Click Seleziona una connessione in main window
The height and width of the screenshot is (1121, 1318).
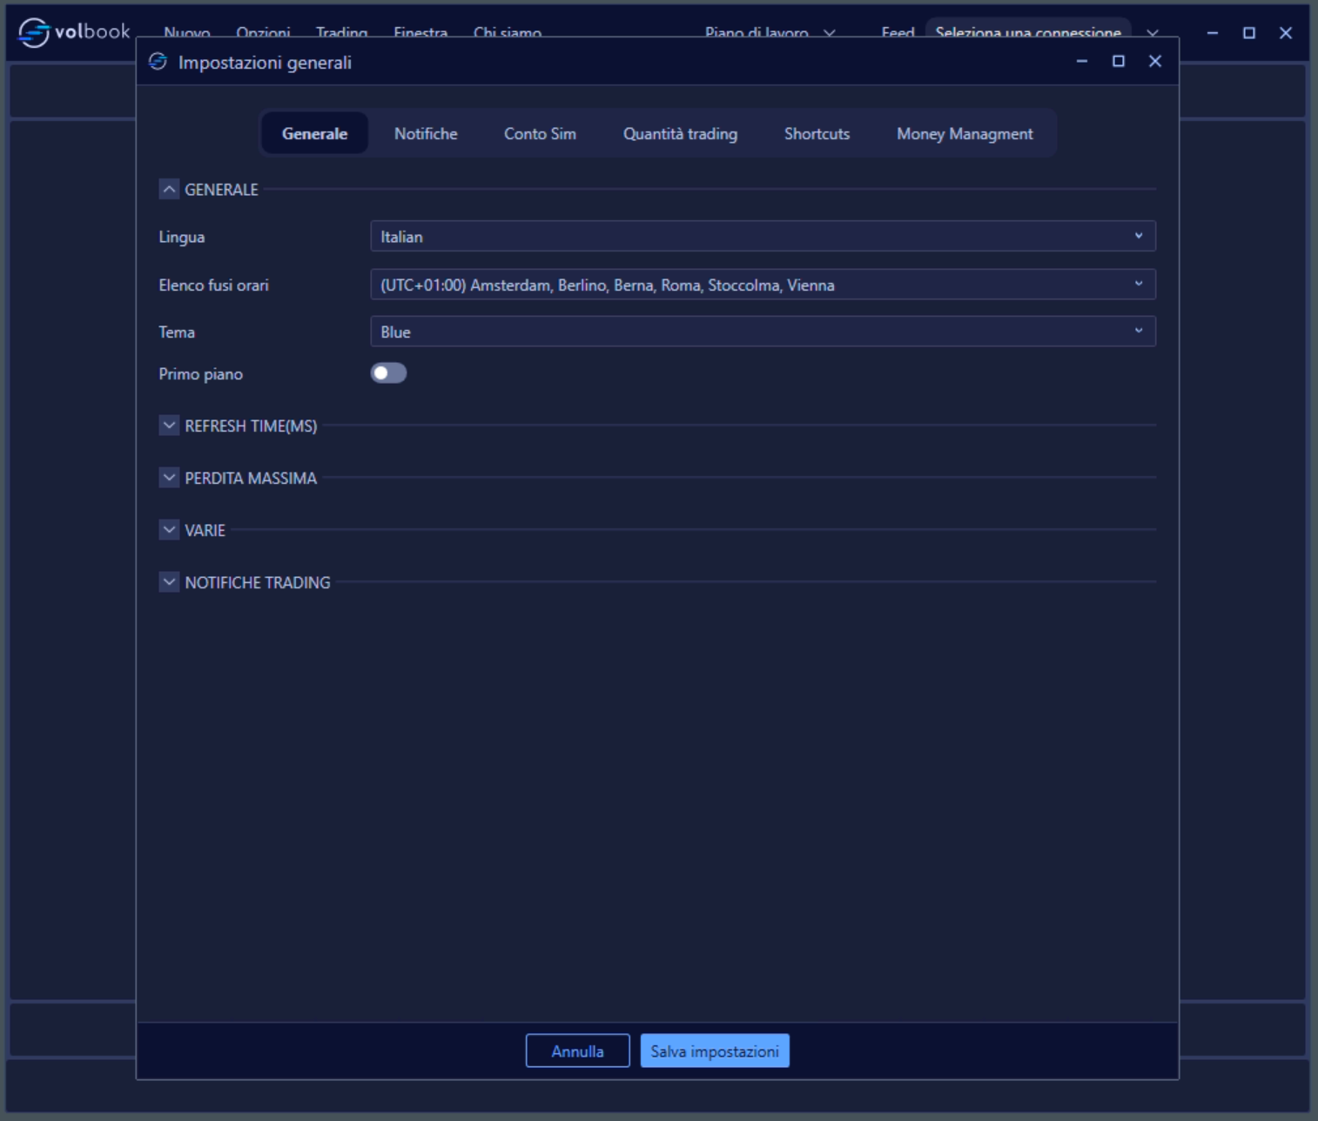pyautogui.click(x=1028, y=32)
